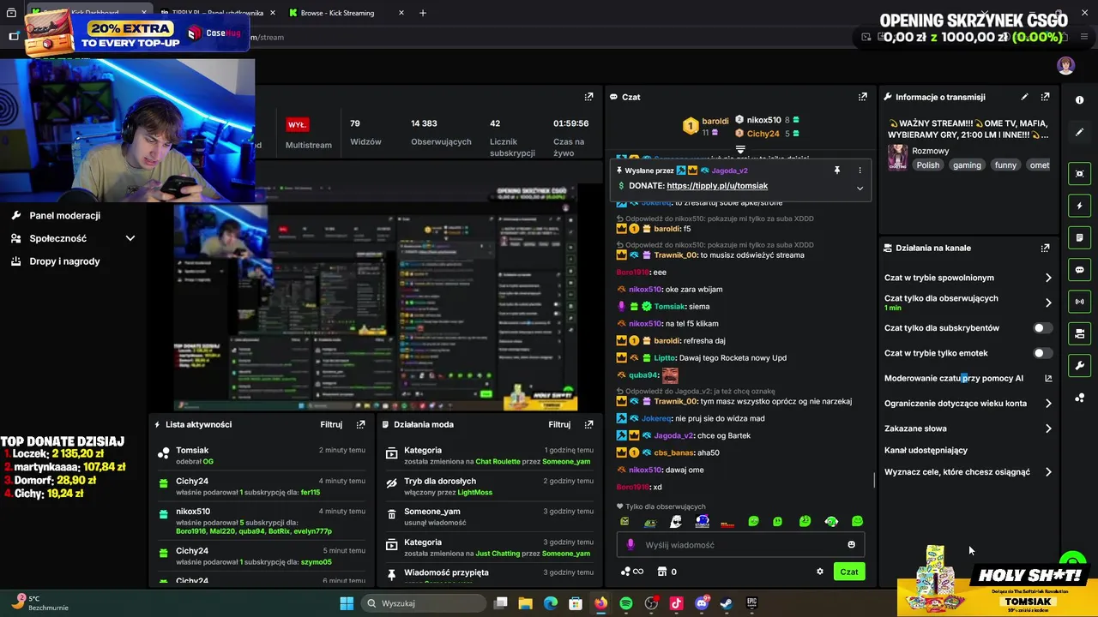This screenshot has height=617, width=1098.
Task: Toggle Czat tylko dla subskrybentów switch
Action: pyautogui.click(x=1042, y=328)
